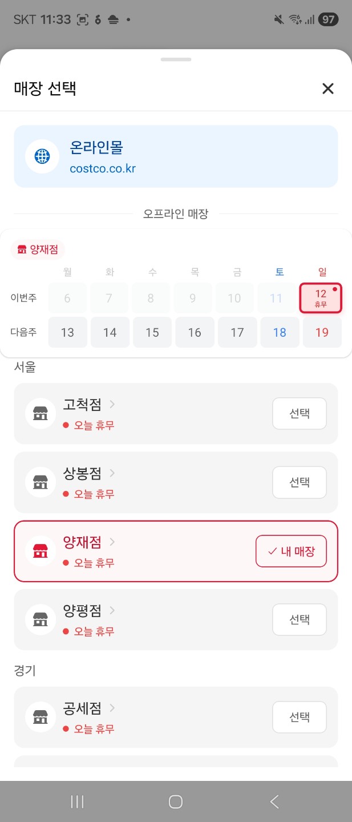
Task: Select 고척점 with its 선택 button
Action: tap(299, 413)
